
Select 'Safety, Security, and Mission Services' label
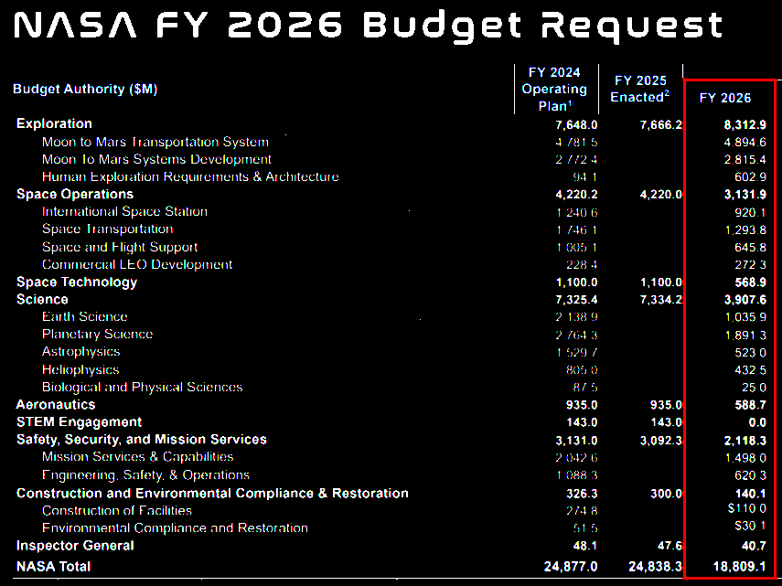[142, 440]
